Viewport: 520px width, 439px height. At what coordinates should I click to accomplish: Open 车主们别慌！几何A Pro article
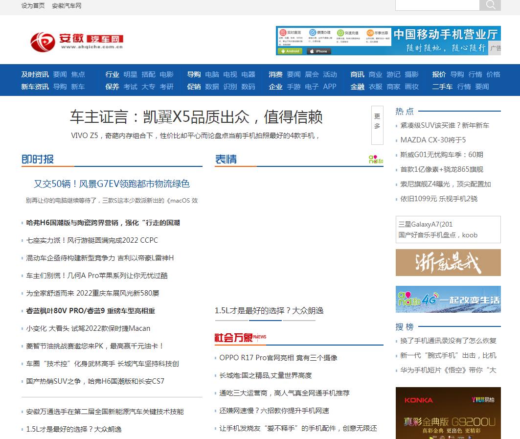click(97, 276)
